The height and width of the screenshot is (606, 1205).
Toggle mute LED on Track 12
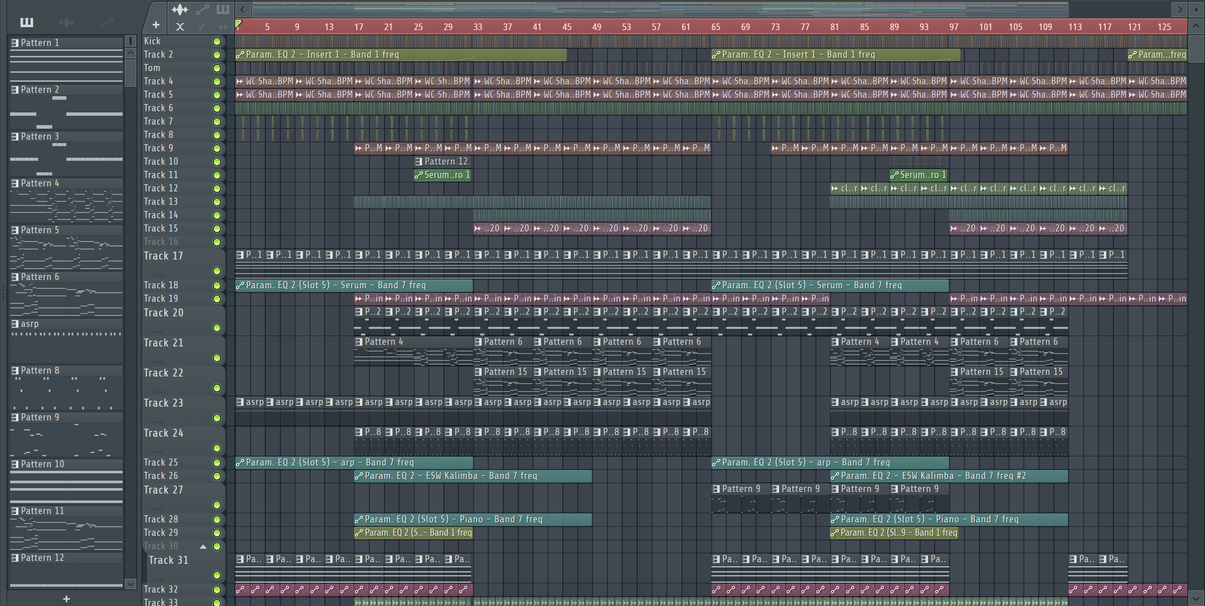click(217, 189)
